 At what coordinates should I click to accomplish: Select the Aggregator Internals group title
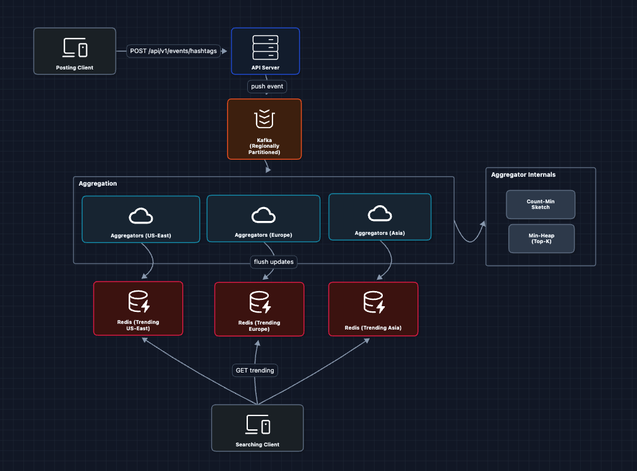click(523, 175)
